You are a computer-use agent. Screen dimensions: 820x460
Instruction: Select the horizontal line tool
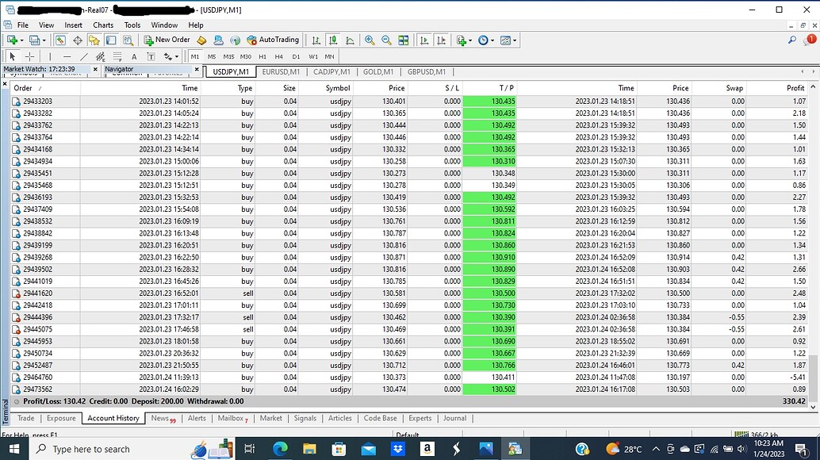click(x=67, y=56)
